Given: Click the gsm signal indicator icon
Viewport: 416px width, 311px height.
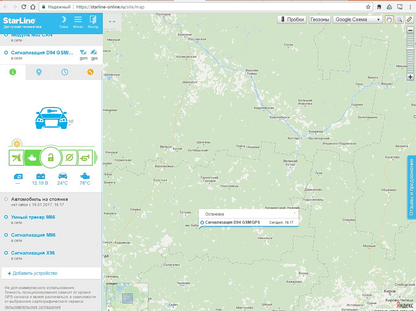Looking at the screenshot, I should point(83,52).
